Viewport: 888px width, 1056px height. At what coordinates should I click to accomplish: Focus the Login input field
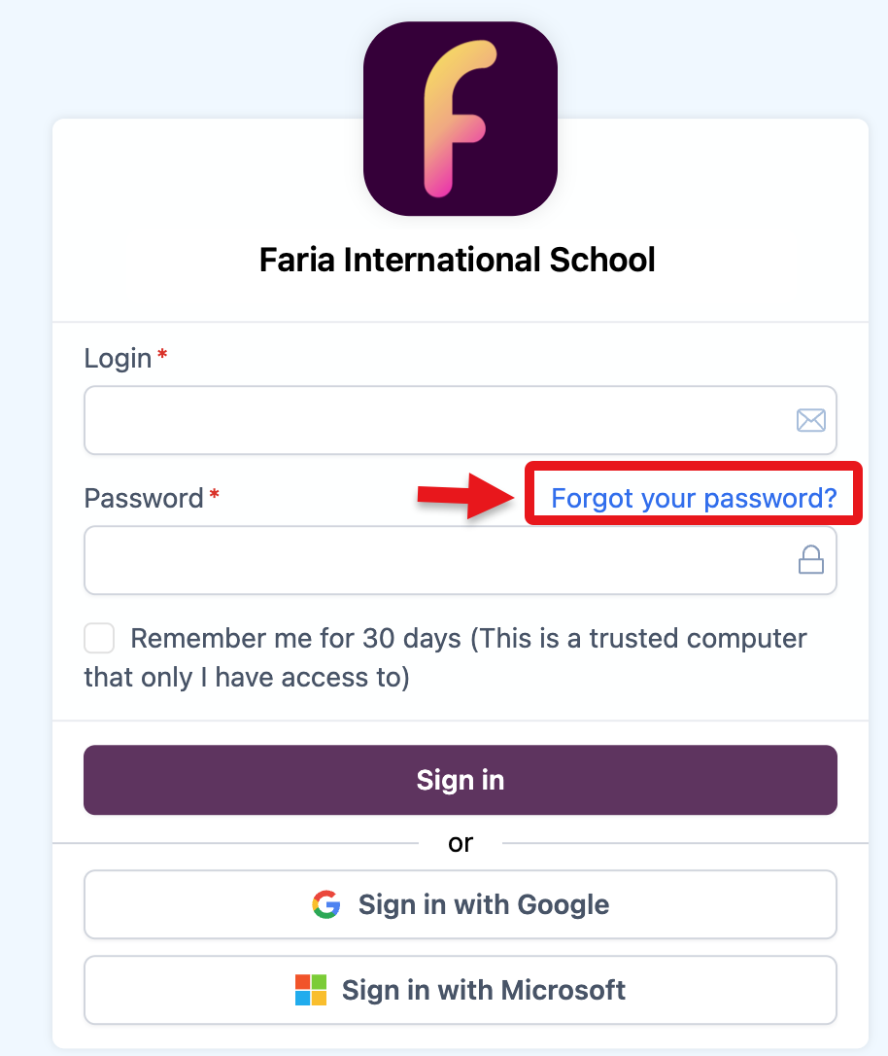(437, 420)
